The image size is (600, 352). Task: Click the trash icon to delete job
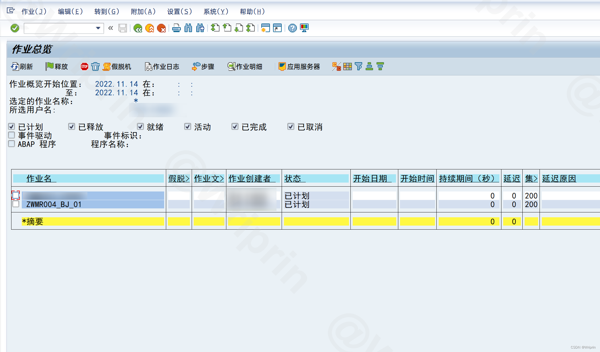[x=95, y=67]
